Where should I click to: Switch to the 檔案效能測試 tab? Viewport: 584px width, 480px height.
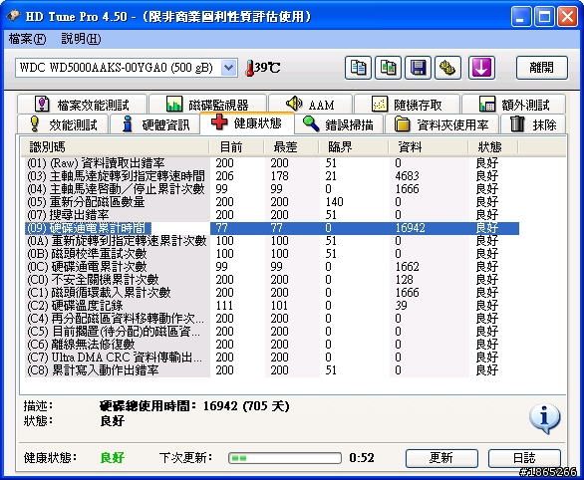(82, 105)
